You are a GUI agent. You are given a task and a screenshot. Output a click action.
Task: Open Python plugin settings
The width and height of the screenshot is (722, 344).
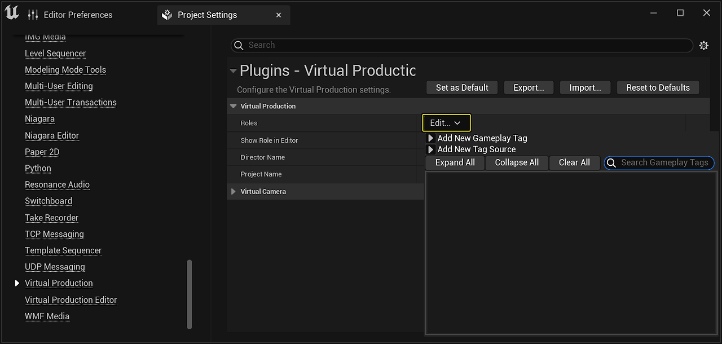pos(38,169)
